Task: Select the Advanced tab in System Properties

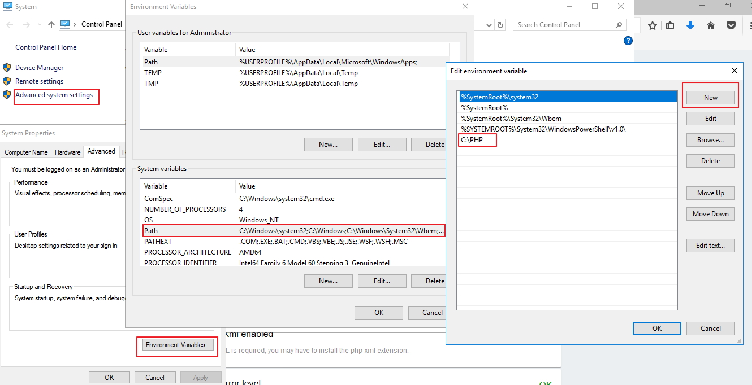Action: point(101,151)
